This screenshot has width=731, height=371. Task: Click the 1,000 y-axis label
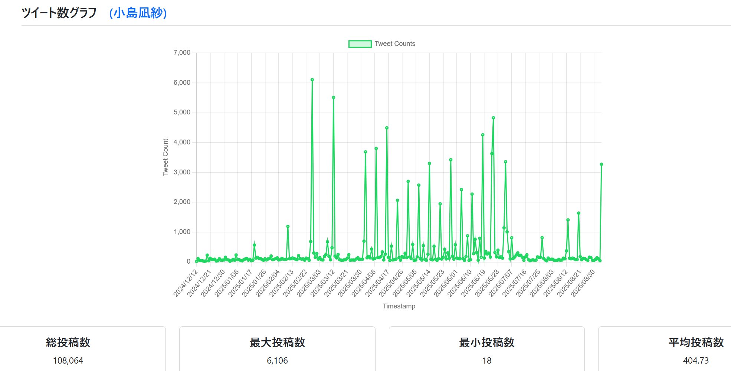click(x=182, y=232)
